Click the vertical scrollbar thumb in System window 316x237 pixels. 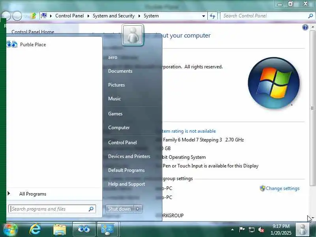coord(312,108)
